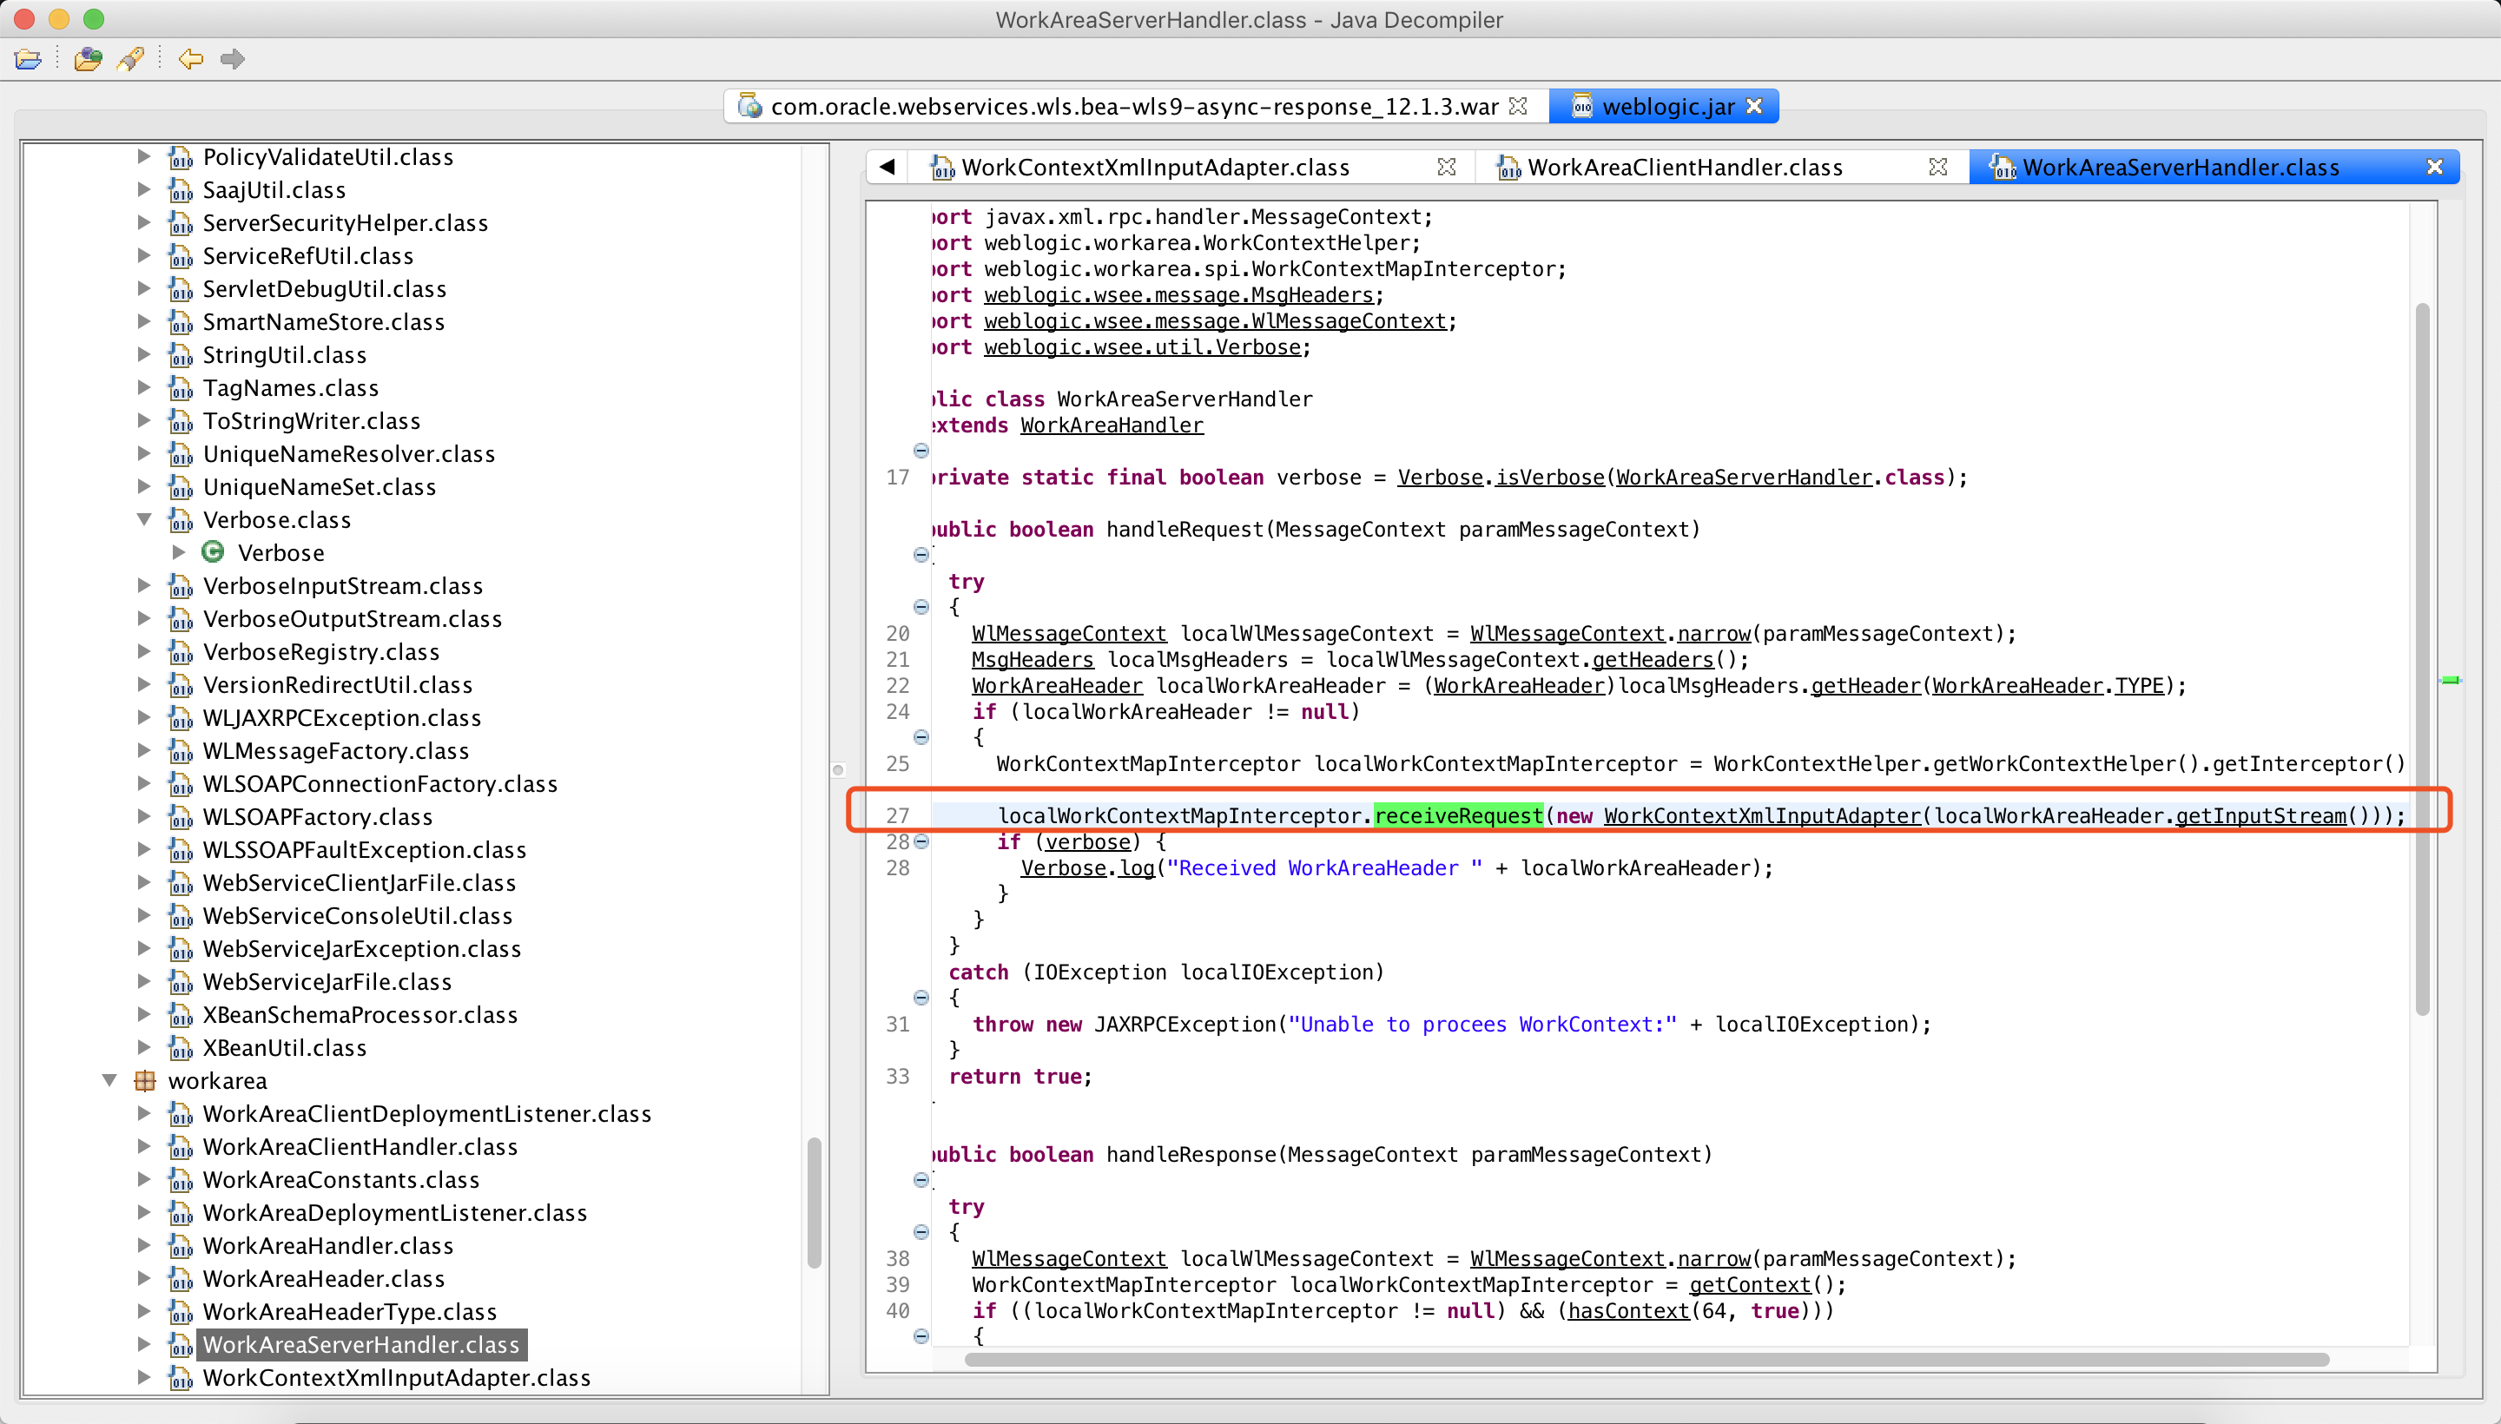Click the workarea package icon
2501x1424 pixels.
click(145, 1081)
